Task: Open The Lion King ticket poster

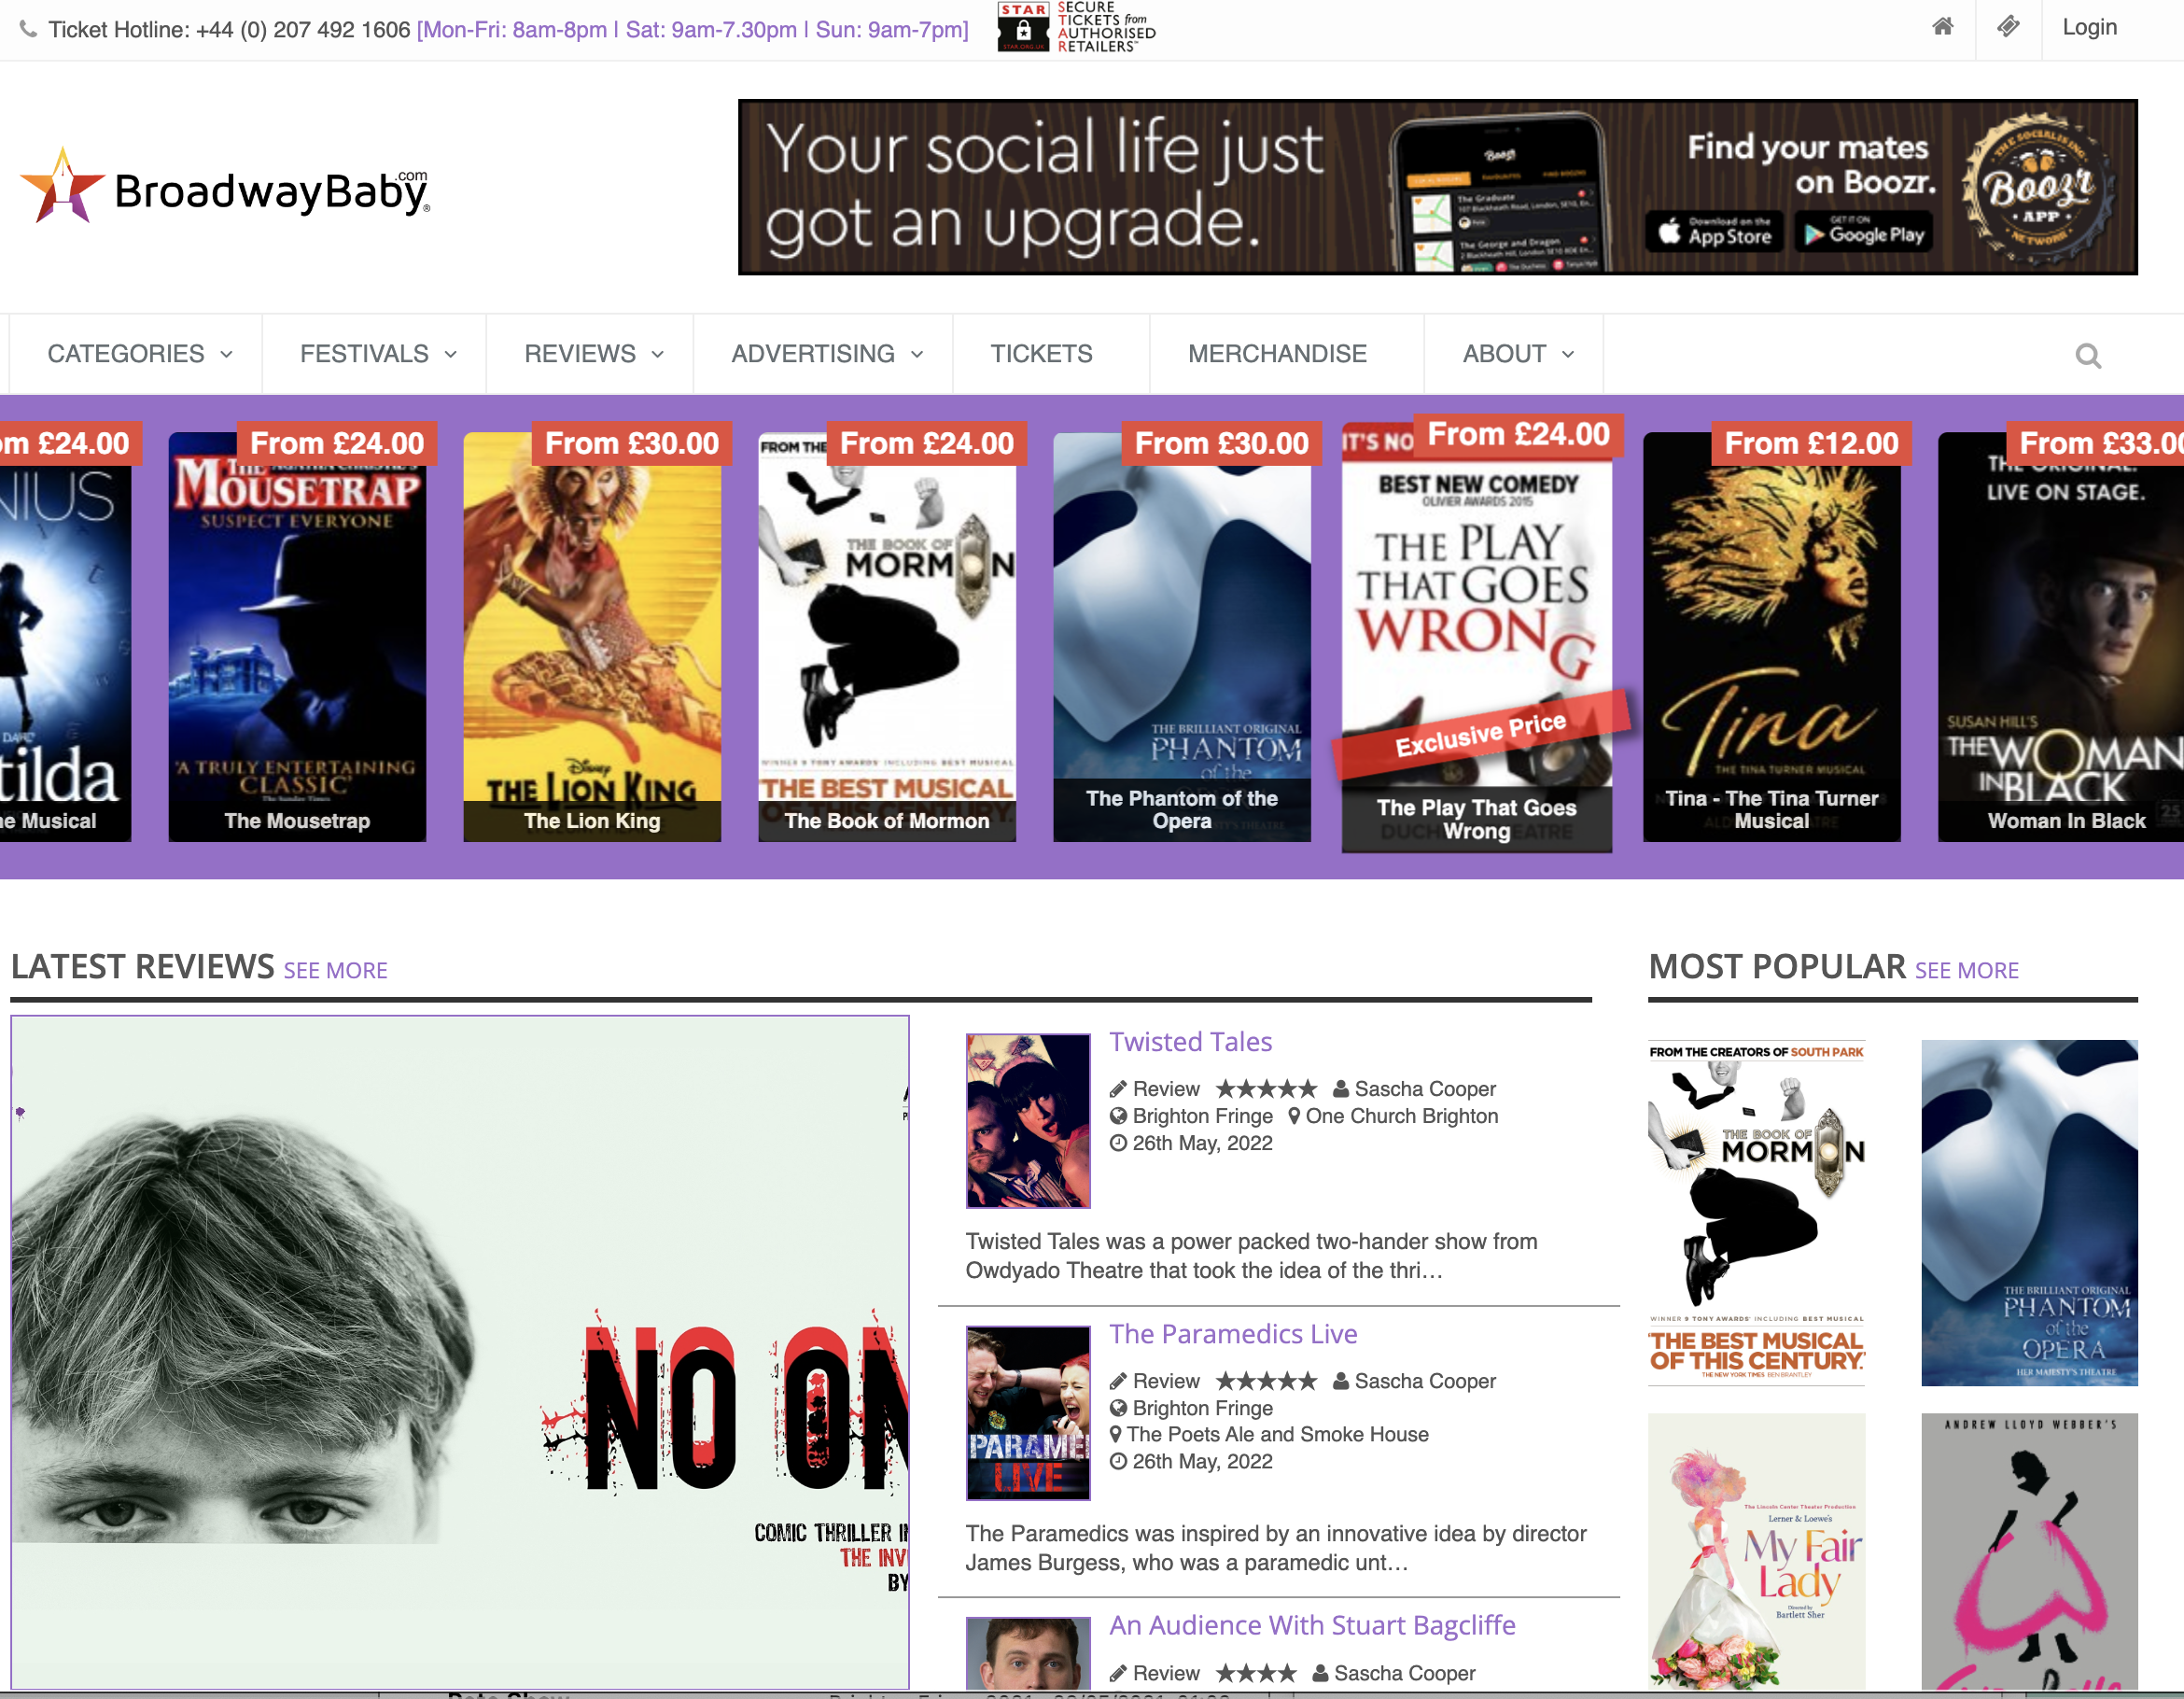Action: pyautogui.click(x=592, y=637)
